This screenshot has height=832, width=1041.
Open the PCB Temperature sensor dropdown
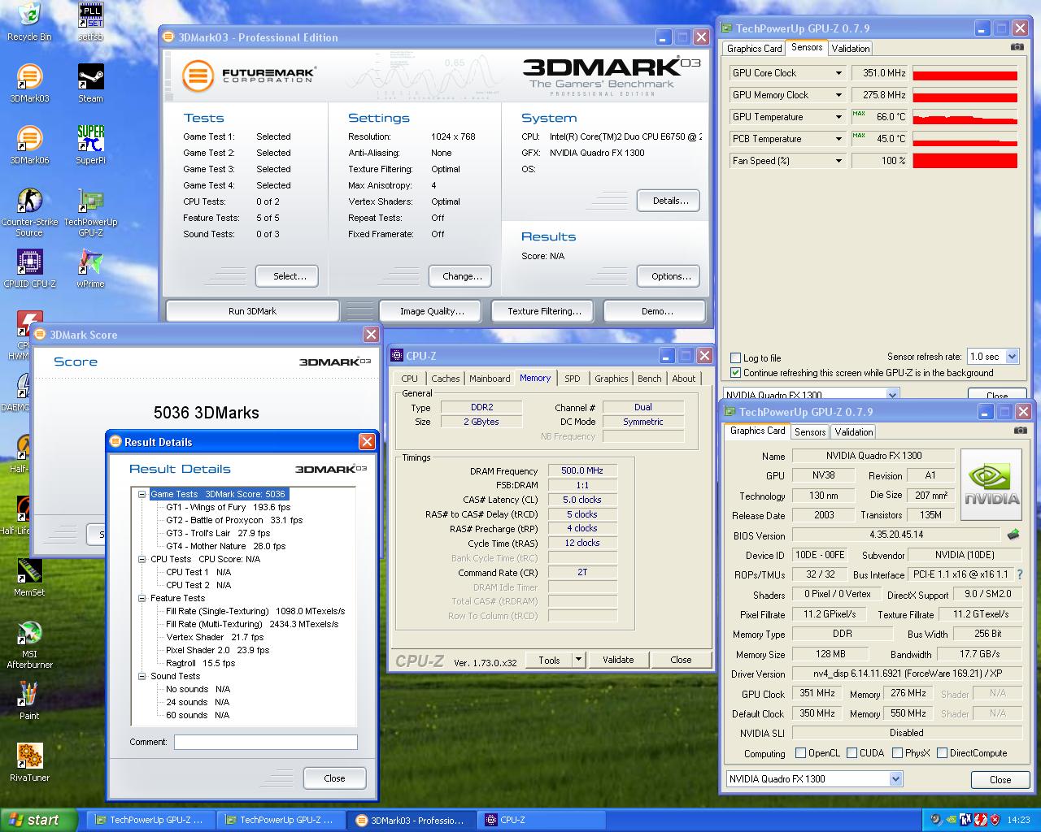pos(838,139)
